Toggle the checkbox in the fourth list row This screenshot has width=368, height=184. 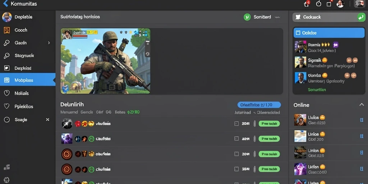(x=236, y=169)
